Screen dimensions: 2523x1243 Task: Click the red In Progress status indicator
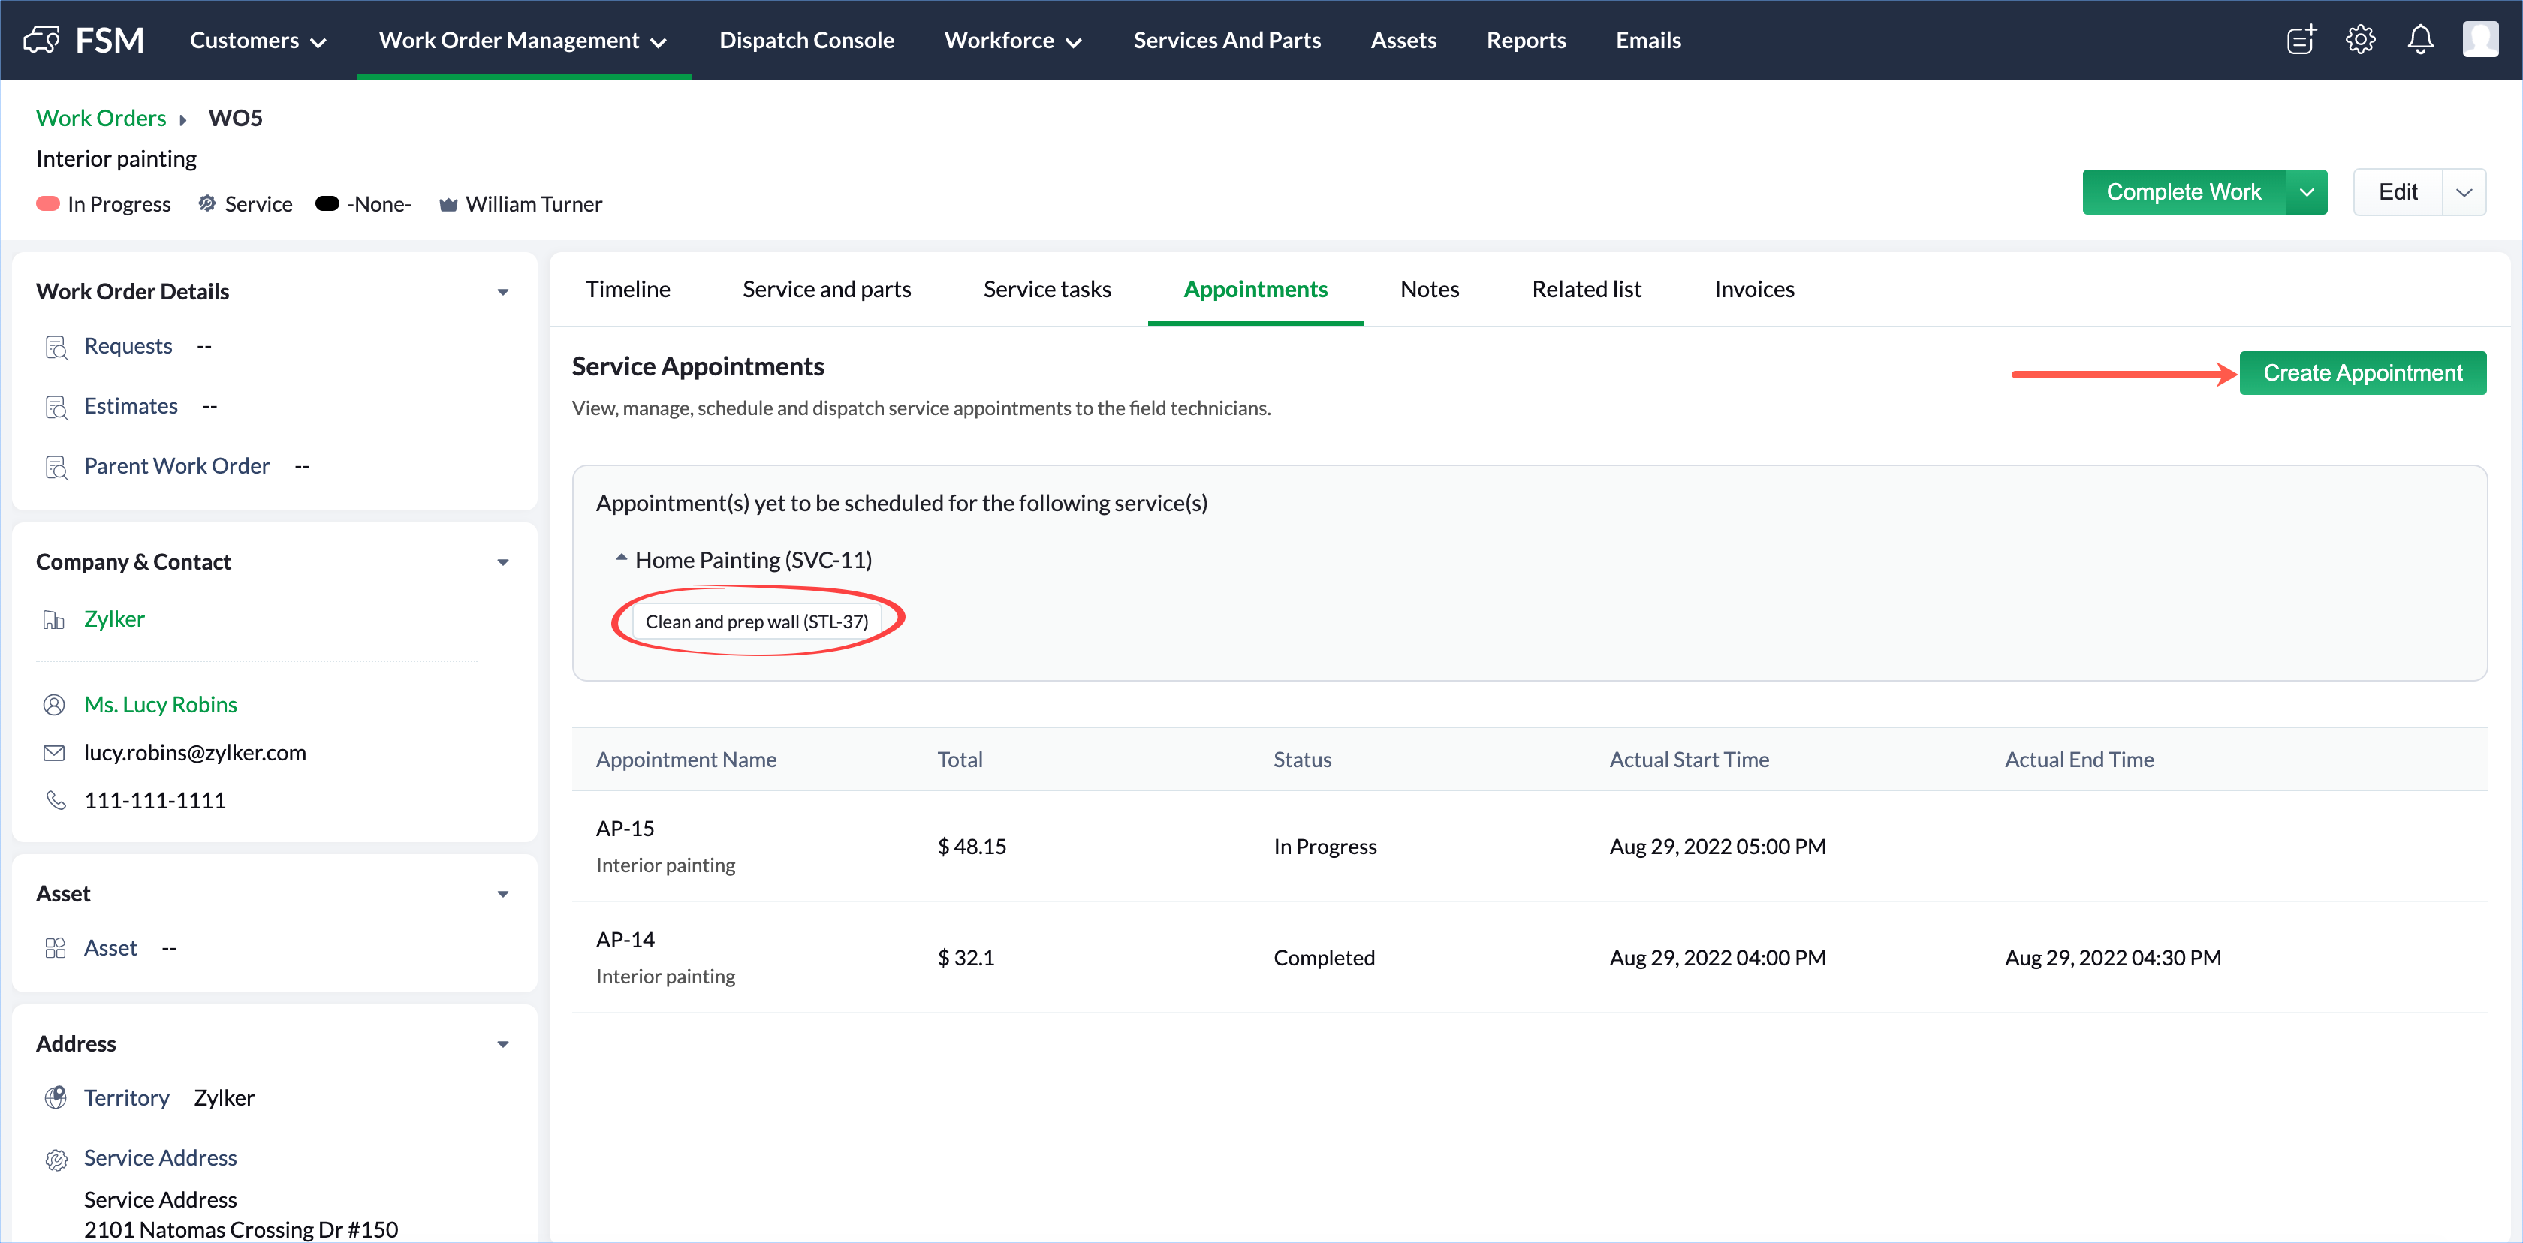[48, 203]
